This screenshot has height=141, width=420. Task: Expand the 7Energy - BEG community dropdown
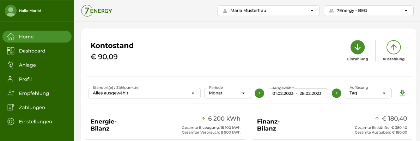(368, 11)
